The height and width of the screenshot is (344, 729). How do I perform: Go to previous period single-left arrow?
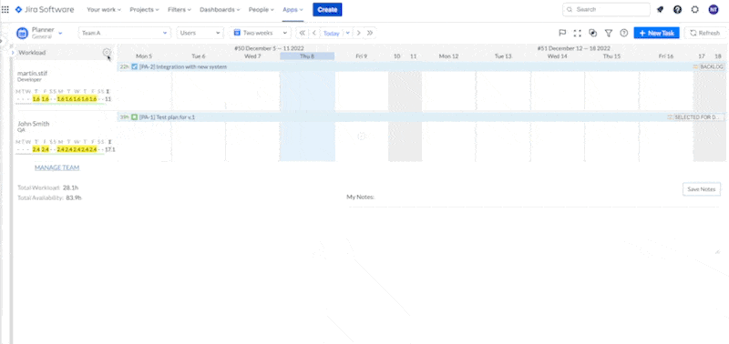click(x=313, y=33)
